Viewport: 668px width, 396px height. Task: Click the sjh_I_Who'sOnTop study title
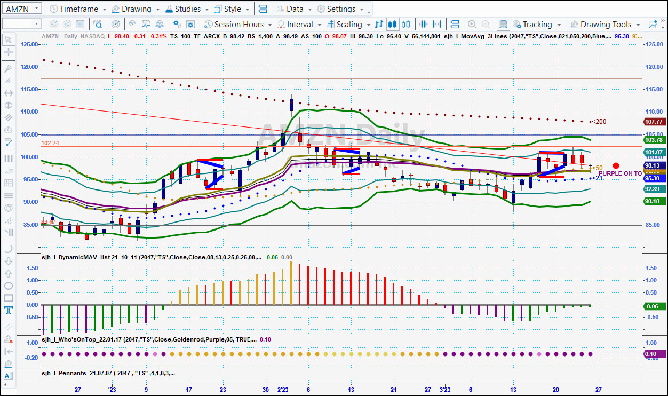[x=149, y=339]
